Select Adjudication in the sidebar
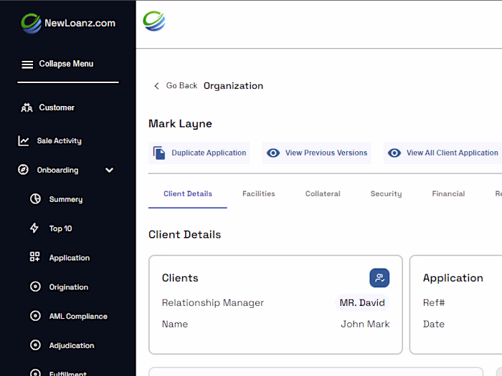 tap(71, 346)
